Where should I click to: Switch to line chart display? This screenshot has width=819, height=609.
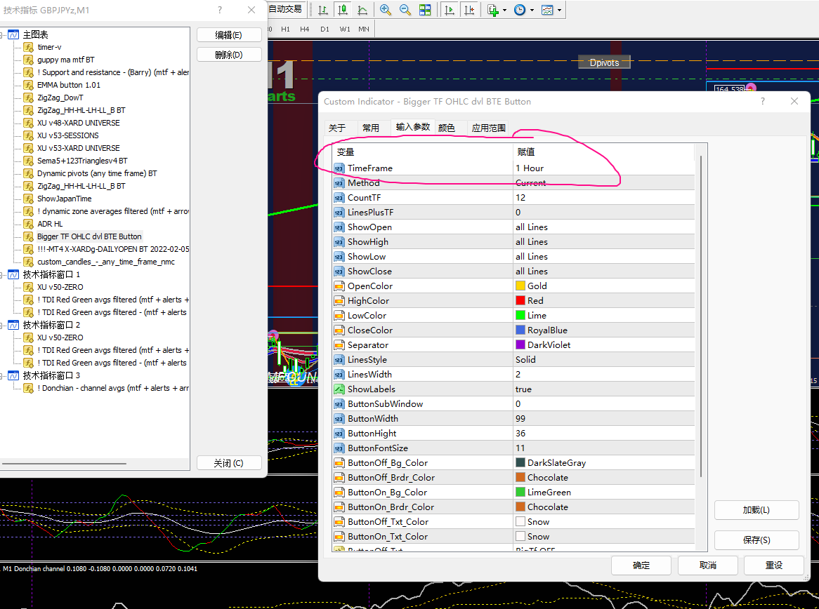tap(362, 10)
